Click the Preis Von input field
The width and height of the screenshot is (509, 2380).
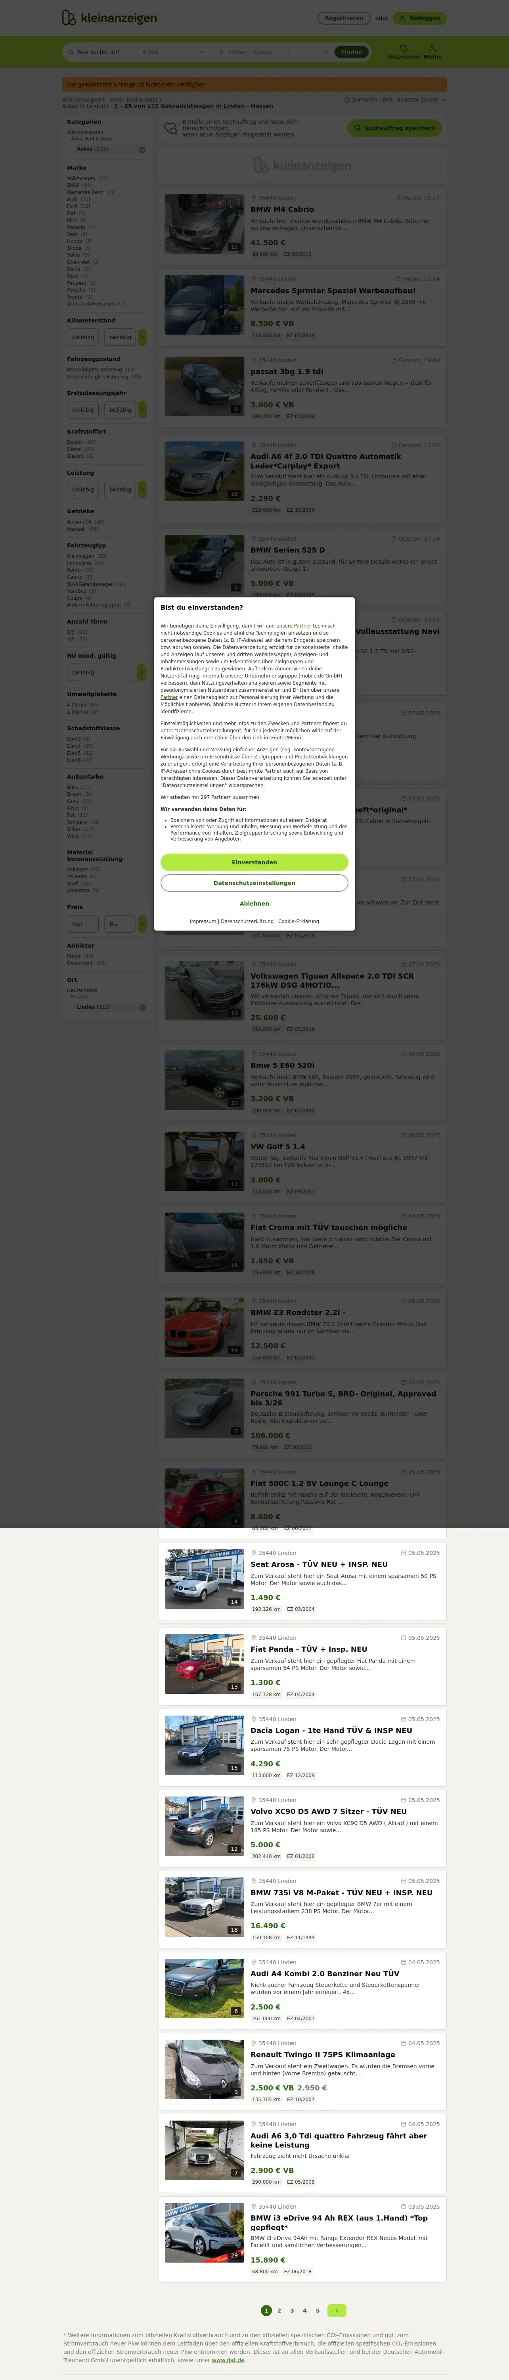tap(83, 924)
